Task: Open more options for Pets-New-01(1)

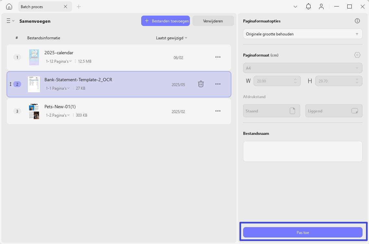Action: 218,111
